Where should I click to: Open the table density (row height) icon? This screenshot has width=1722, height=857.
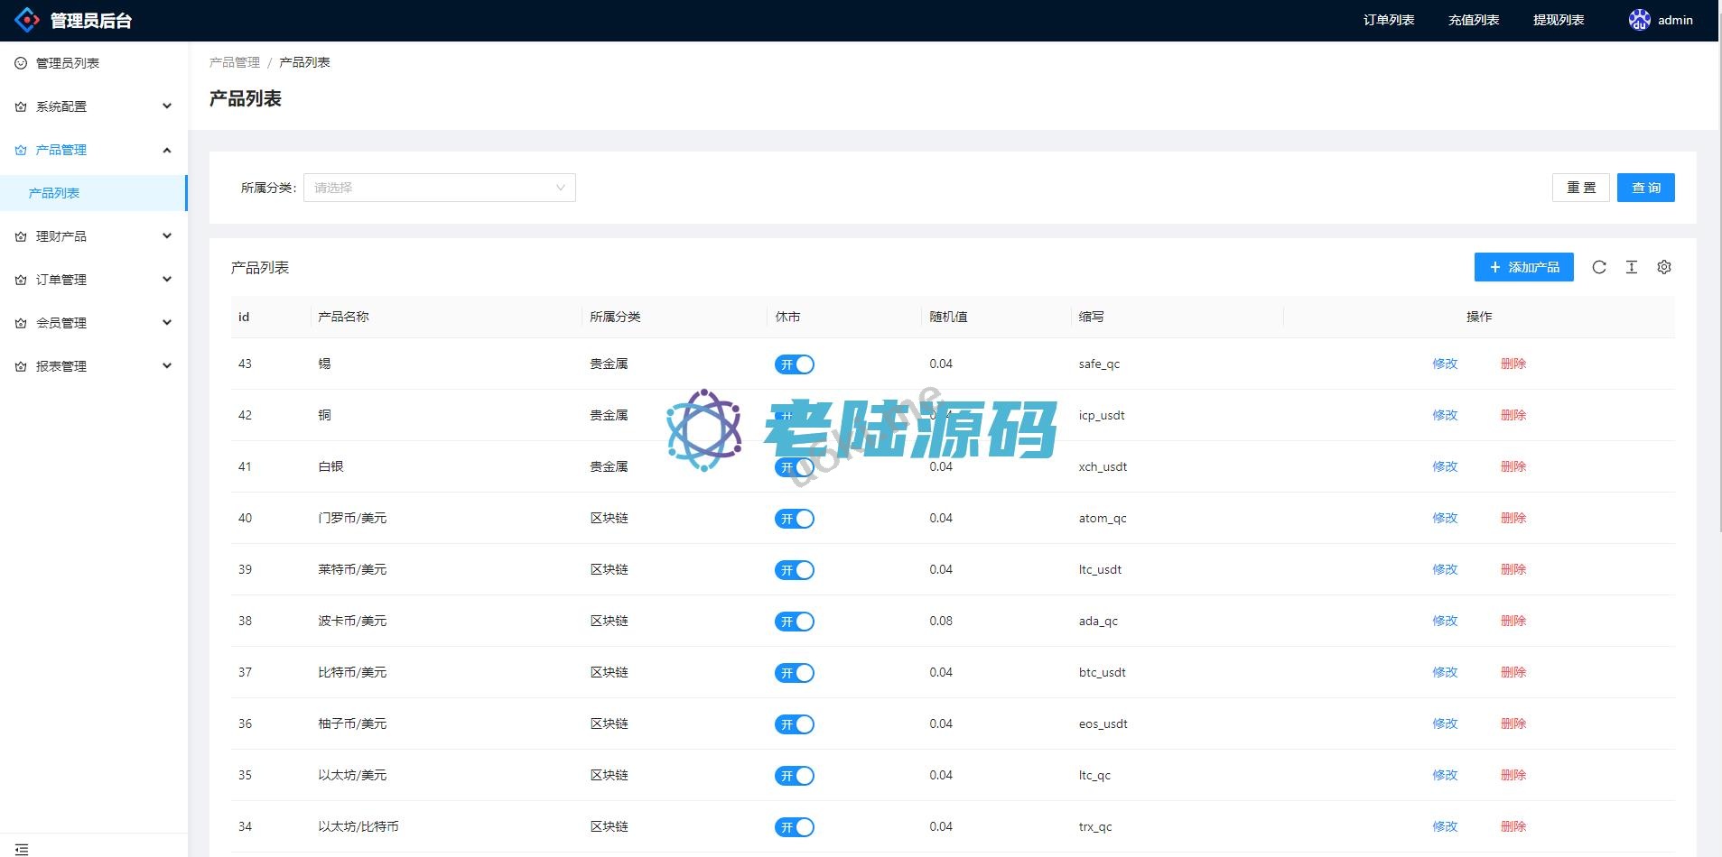[1631, 267]
